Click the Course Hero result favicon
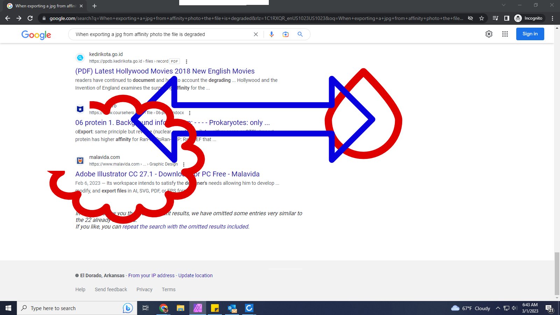This screenshot has height=315, width=560. 80,109
